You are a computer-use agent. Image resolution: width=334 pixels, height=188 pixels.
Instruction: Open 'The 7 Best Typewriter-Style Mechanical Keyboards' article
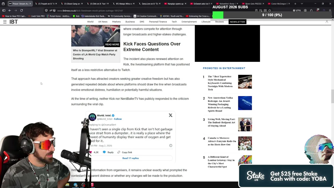[220, 83]
